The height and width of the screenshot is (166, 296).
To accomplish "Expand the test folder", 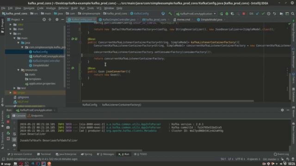I will point(14,88).
